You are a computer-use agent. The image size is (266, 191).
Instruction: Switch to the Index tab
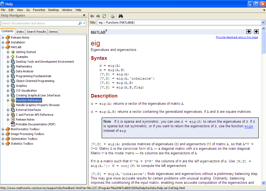[x=20, y=32]
